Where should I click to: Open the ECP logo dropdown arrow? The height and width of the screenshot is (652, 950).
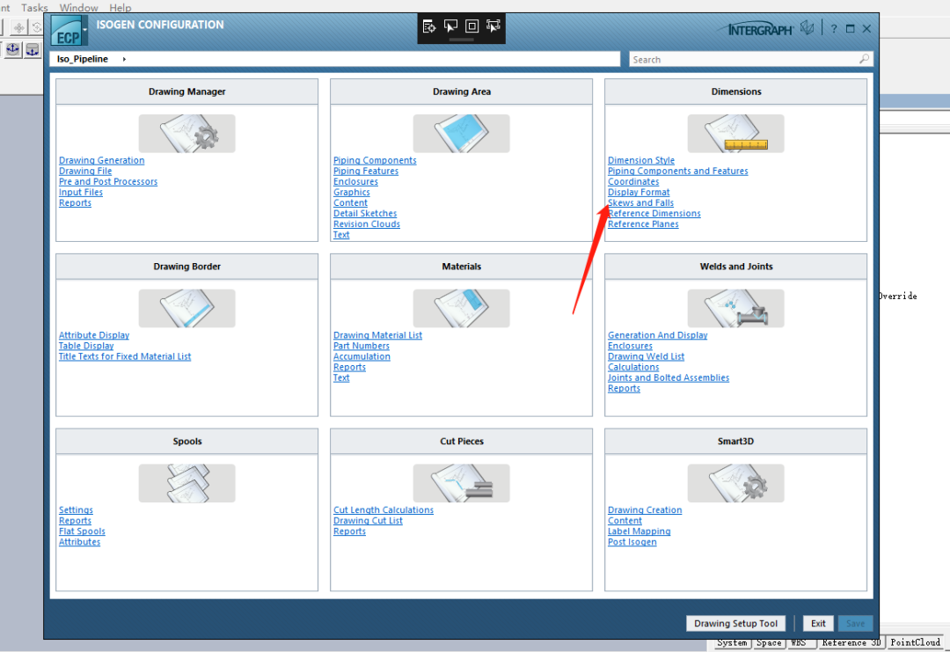84,30
